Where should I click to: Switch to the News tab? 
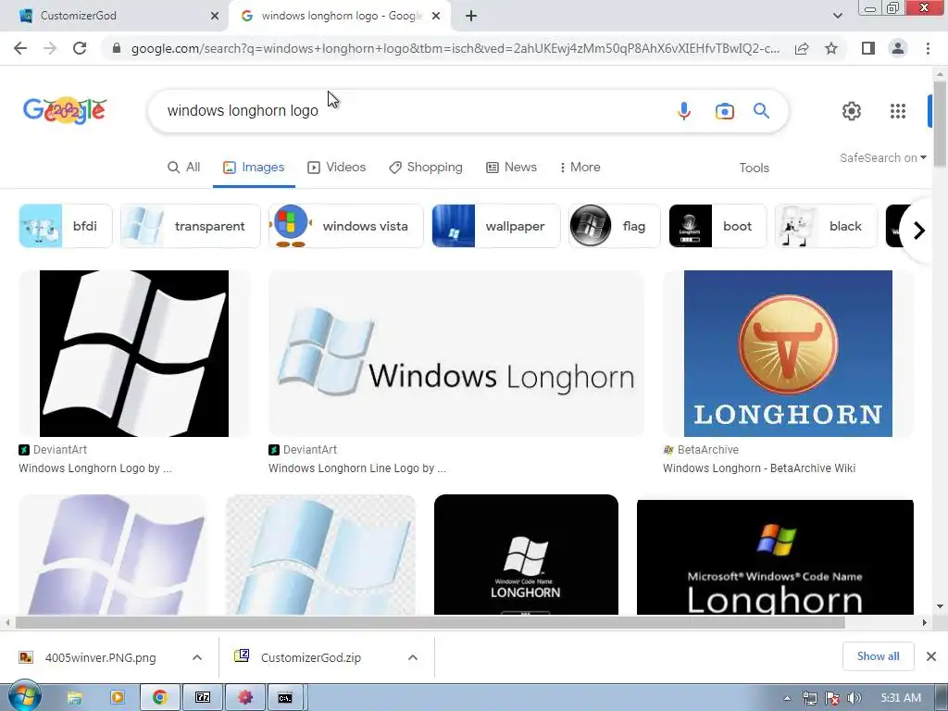[x=511, y=167]
